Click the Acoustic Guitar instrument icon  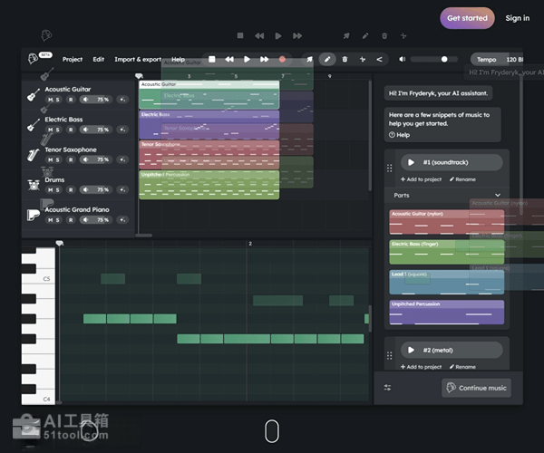click(33, 94)
